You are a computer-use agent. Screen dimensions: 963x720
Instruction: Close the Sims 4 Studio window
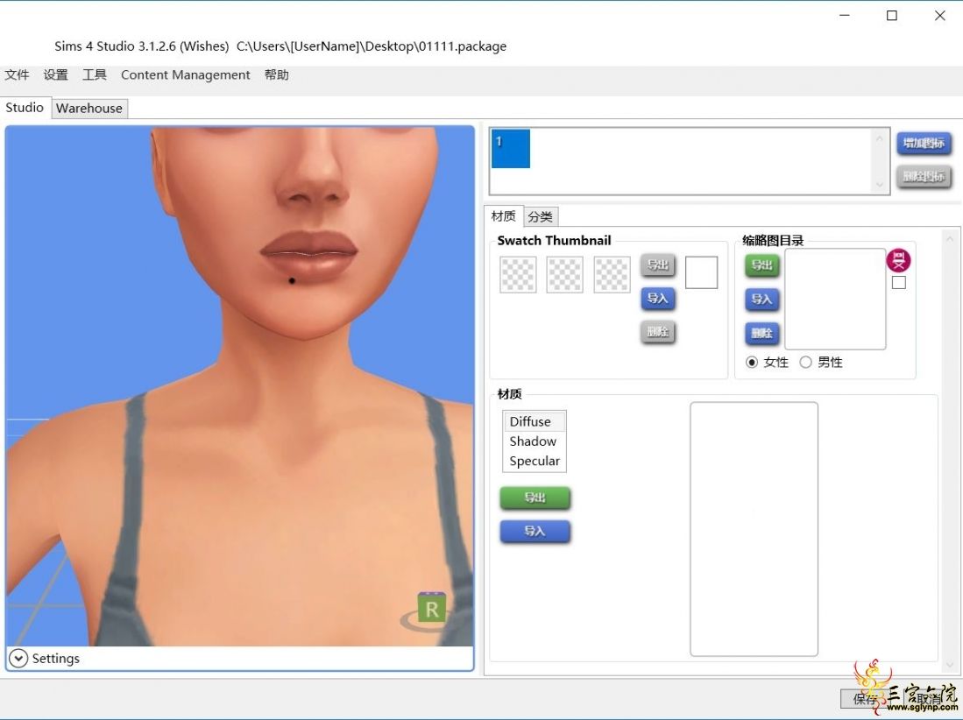(x=939, y=16)
